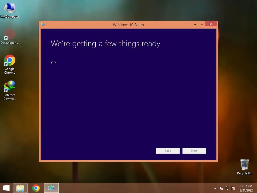Viewport: 257px width, 193px height.
Task: Click the Windows 10 Setup title text
Action: (128, 25)
